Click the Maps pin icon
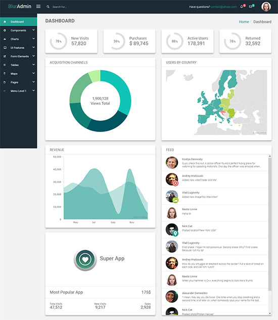Image resolution: width=278 pixels, height=320 pixels. tap(5, 74)
